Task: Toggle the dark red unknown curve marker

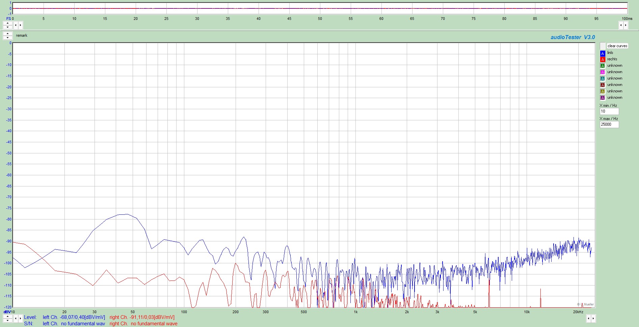Action: pyautogui.click(x=603, y=85)
